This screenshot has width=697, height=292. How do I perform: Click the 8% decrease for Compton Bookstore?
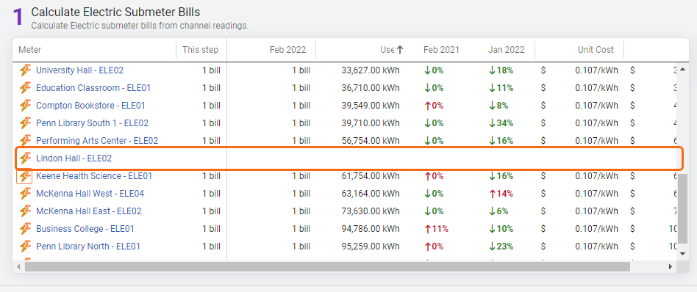tap(498, 106)
